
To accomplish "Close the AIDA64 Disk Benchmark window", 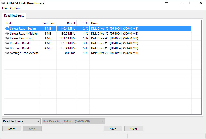I will pyautogui.click(x=201, y=3).
